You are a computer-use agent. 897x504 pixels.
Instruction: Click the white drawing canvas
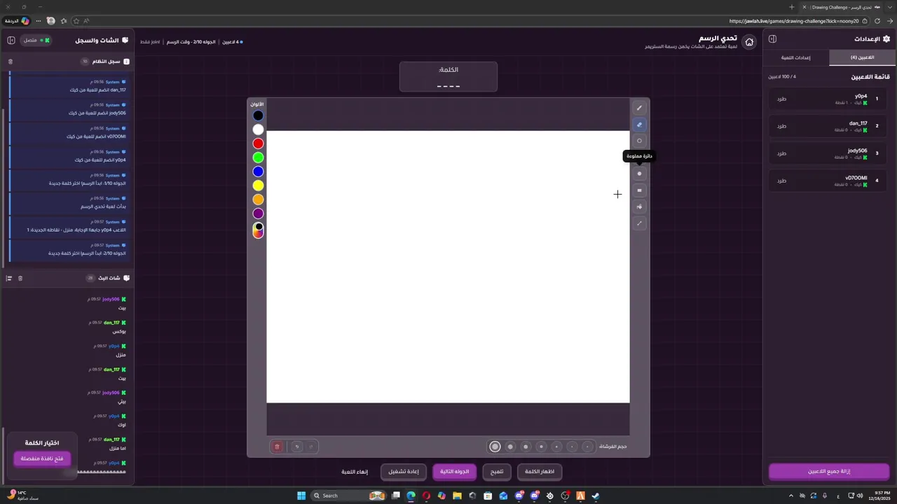(x=448, y=267)
